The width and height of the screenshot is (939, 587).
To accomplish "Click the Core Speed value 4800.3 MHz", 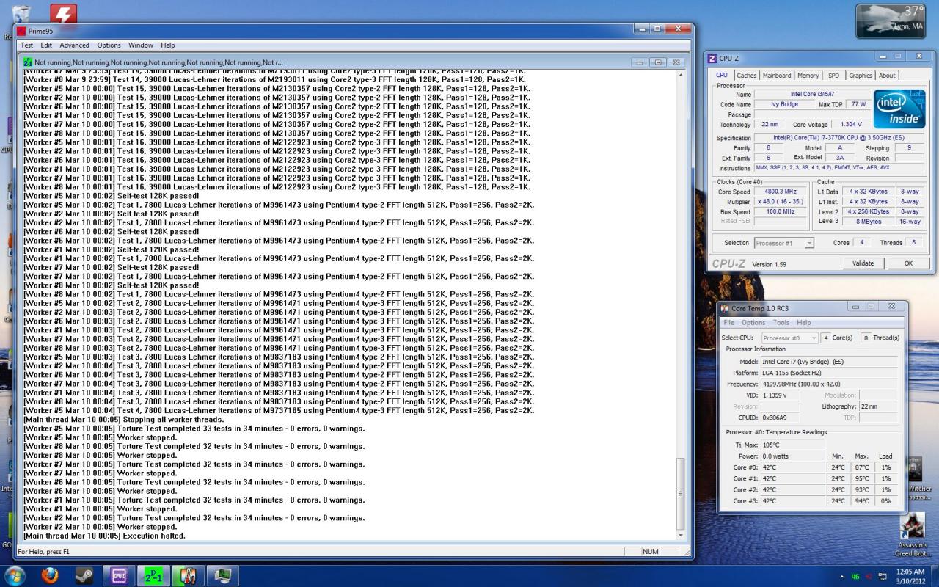I will [x=780, y=192].
